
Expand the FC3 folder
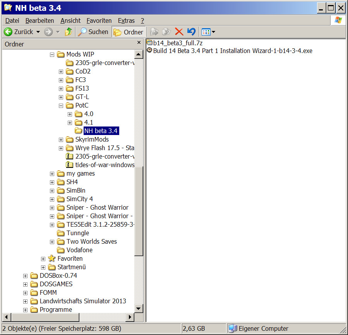(61, 80)
